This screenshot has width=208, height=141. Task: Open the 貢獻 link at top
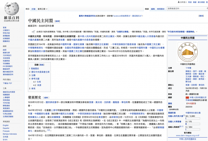(x=195, y=2)
